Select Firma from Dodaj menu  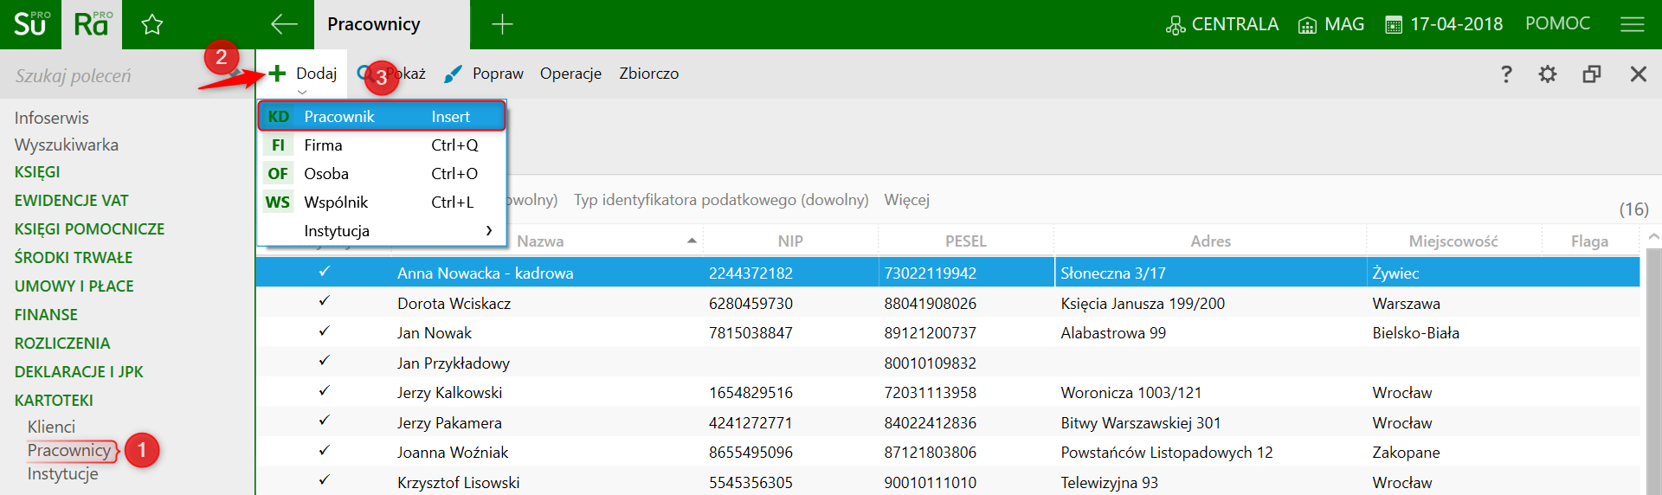pyautogui.click(x=382, y=145)
